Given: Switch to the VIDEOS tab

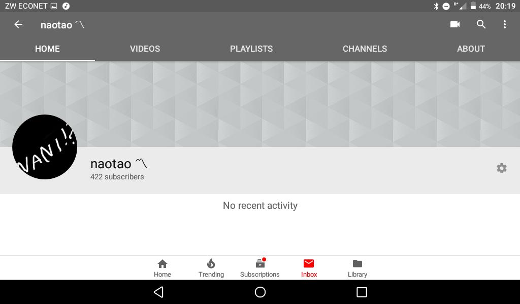Looking at the screenshot, I should coord(145,49).
